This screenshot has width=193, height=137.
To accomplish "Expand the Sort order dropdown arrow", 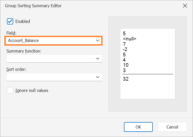I will pyautogui.click(x=98, y=77).
